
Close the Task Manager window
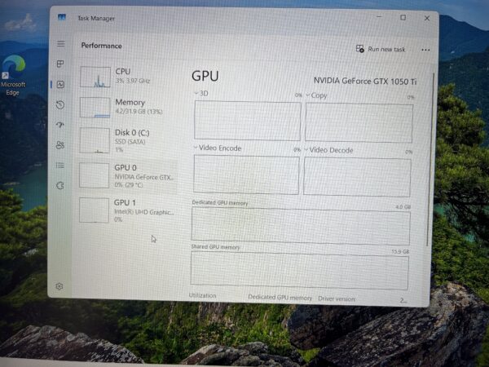pos(427,18)
